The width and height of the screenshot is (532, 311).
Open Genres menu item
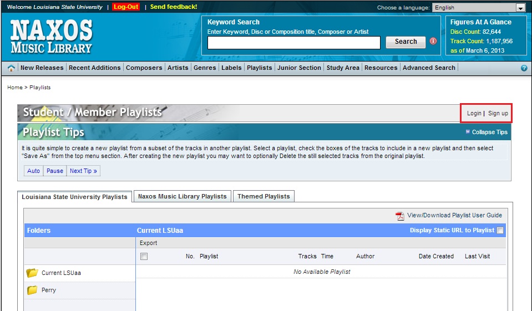(x=205, y=68)
